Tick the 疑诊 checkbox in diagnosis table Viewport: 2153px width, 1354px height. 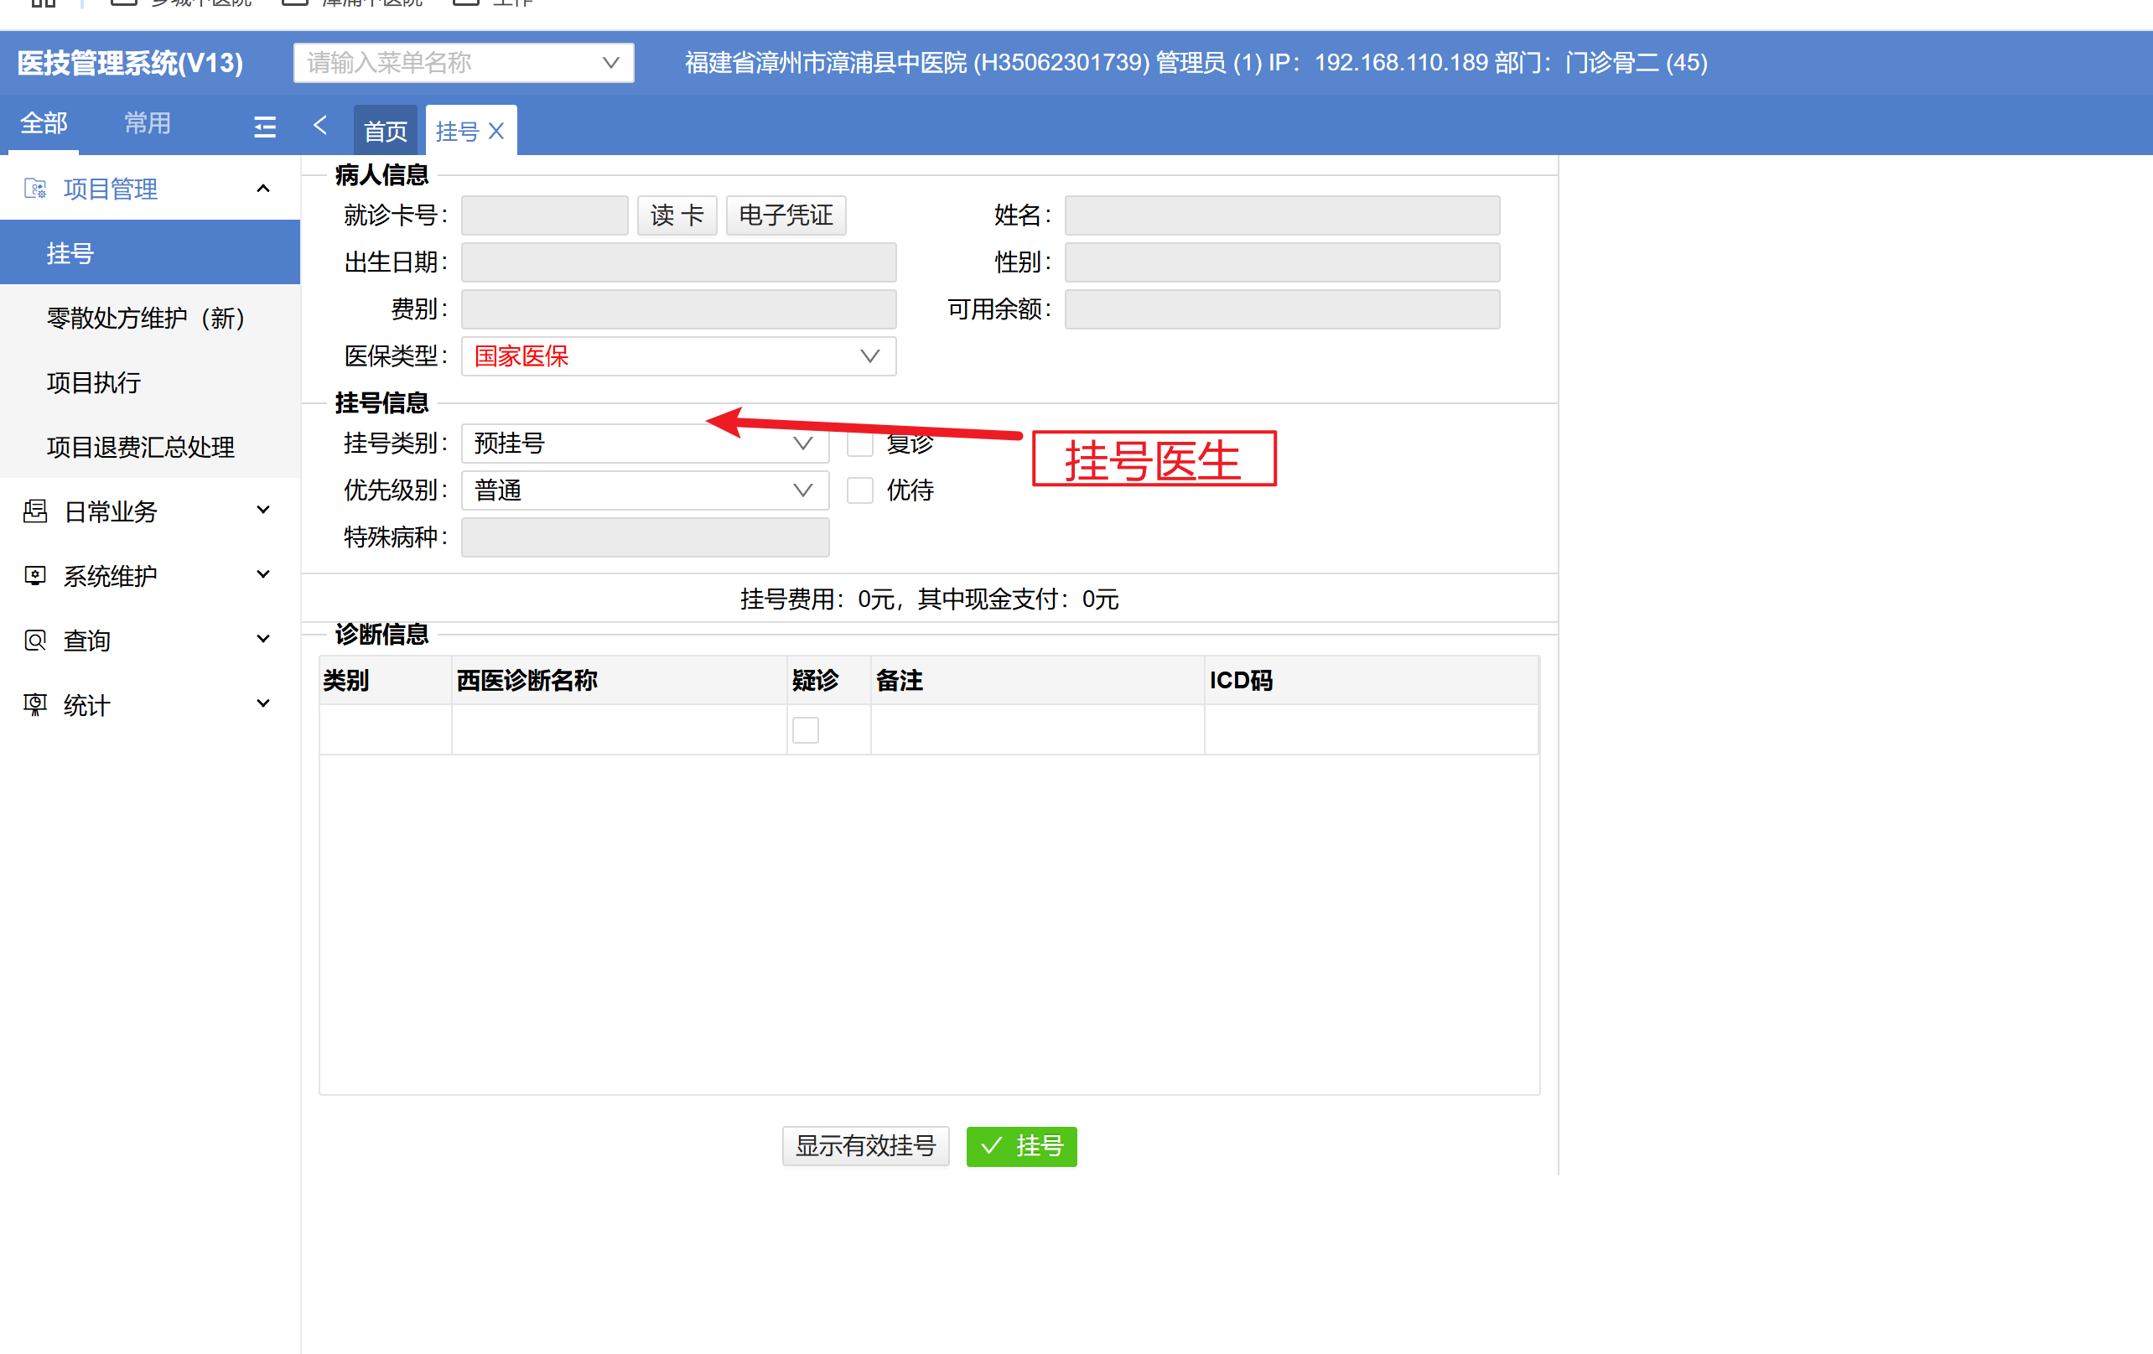click(805, 729)
